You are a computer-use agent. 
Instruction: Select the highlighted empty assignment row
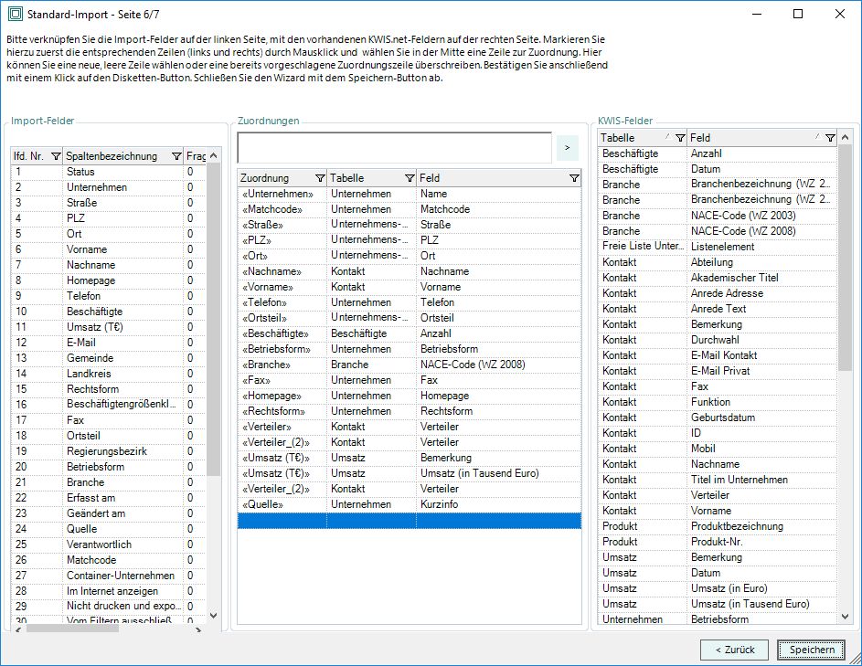click(409, 520)
